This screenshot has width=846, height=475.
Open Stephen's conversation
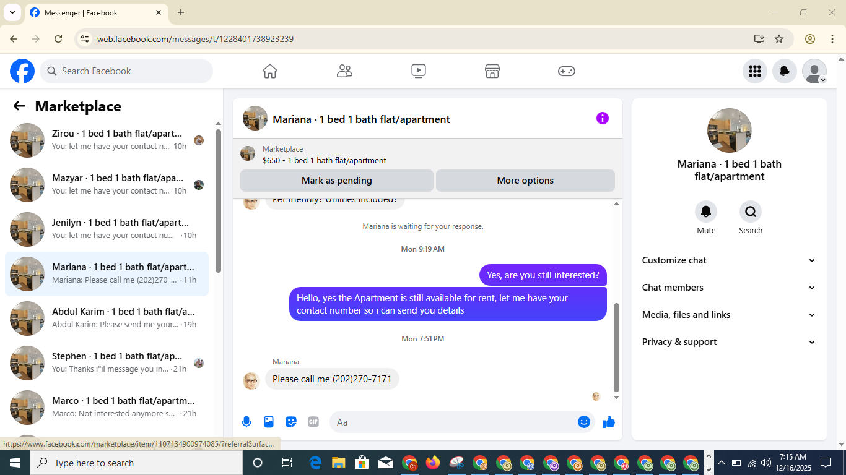coord(107,363)
